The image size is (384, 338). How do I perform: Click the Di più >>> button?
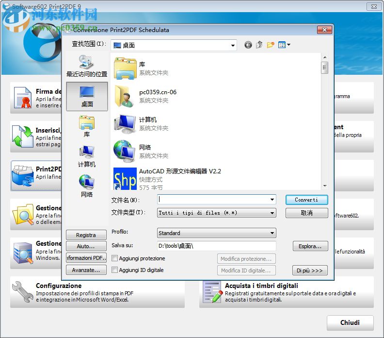click(x=310, y=270)
